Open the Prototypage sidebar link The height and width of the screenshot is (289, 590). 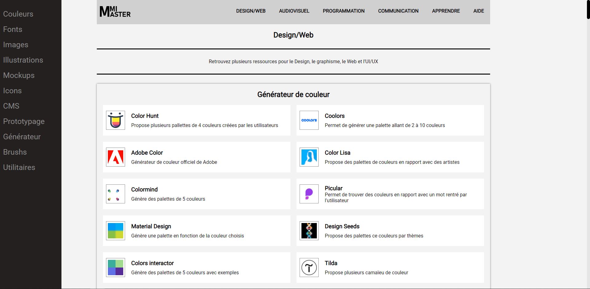(x=24, y=121)
